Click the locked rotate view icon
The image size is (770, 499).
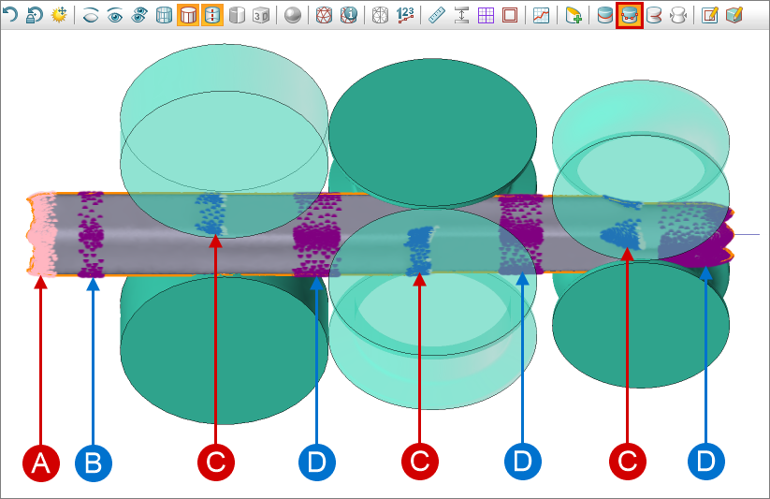point(34,15)
